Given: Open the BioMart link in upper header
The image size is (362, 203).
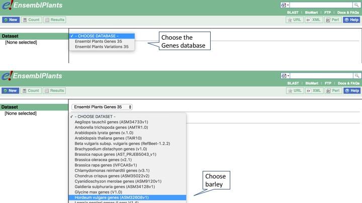Looking at the screenshot, I should 311,13.
